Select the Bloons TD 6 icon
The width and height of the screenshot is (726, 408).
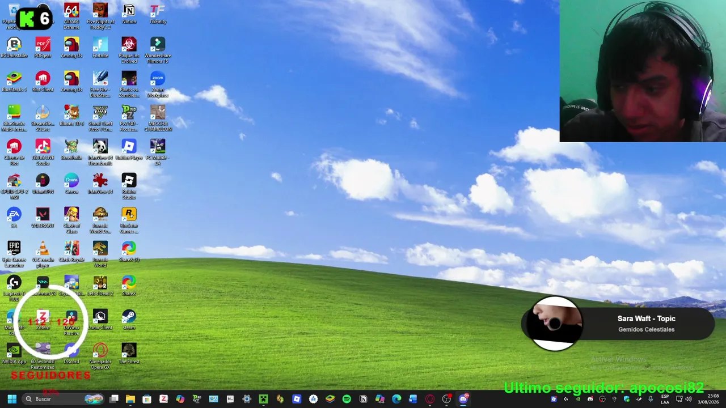(71, 116)
